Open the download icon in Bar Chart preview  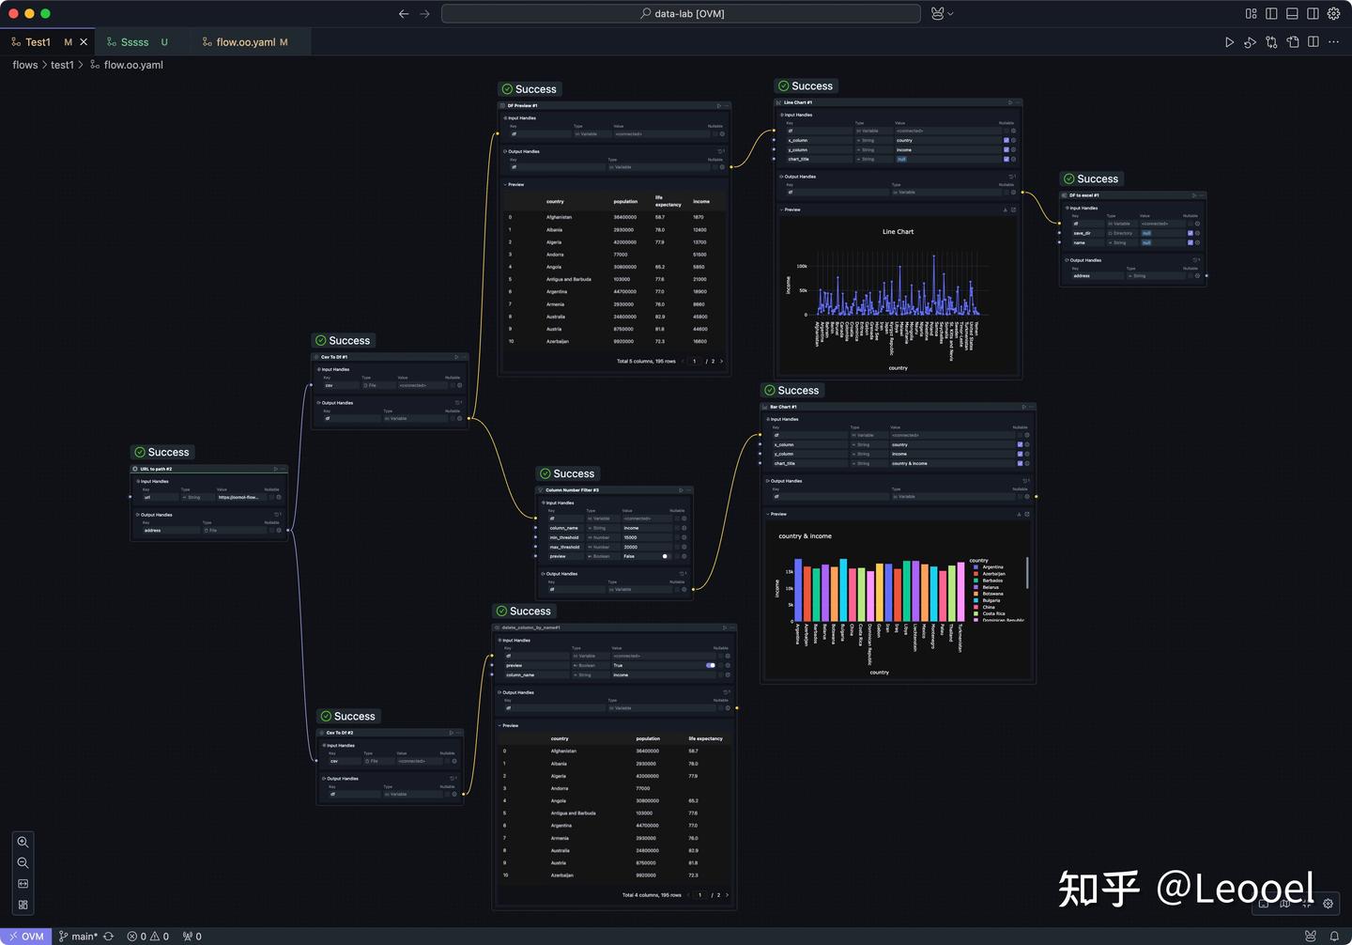1019,515
